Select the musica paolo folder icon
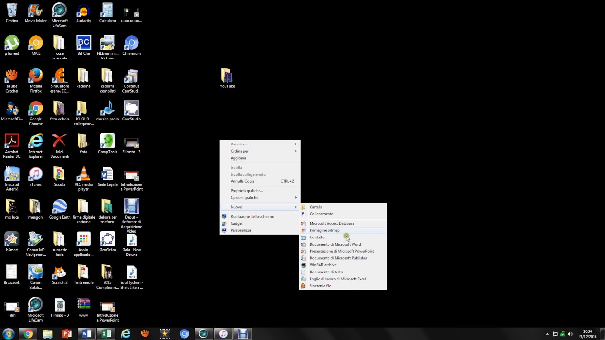This screenshot has height=340, width=605. point(108,111)
